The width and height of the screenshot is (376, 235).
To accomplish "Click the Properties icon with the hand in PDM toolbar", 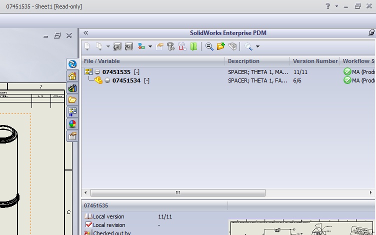I will point(159,46).
